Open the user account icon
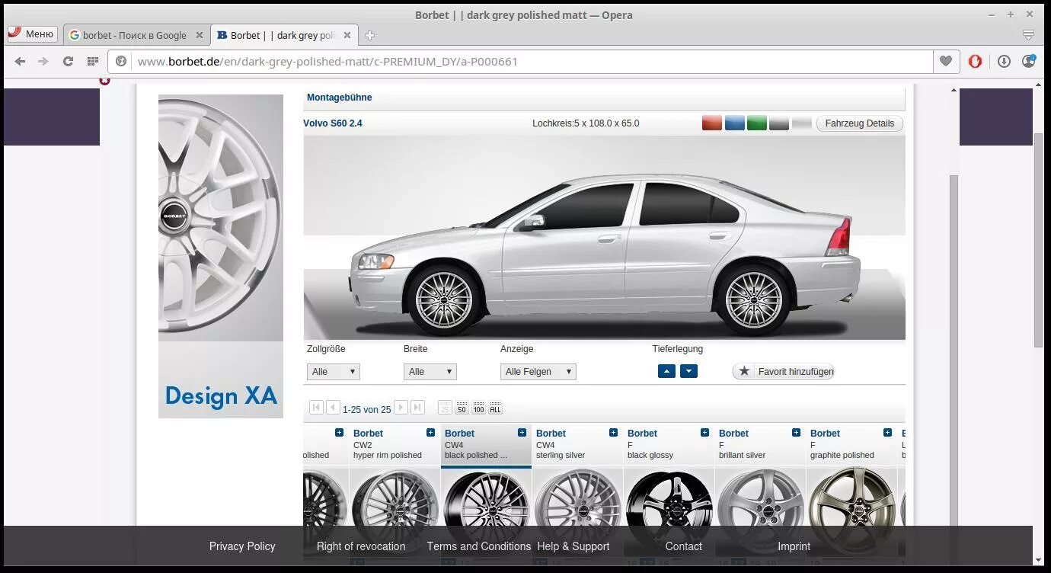The width and height of the screenshot is (1051, 573). (x=1029, y=61)
